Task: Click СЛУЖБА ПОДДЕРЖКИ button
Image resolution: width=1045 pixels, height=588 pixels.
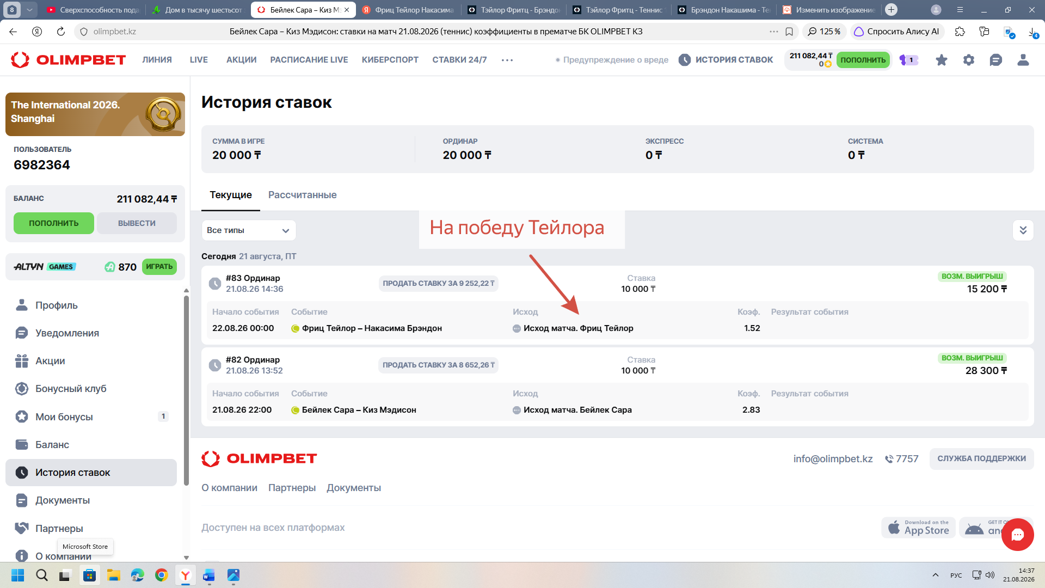Action: pyautogui.click(x=981, y=458)
